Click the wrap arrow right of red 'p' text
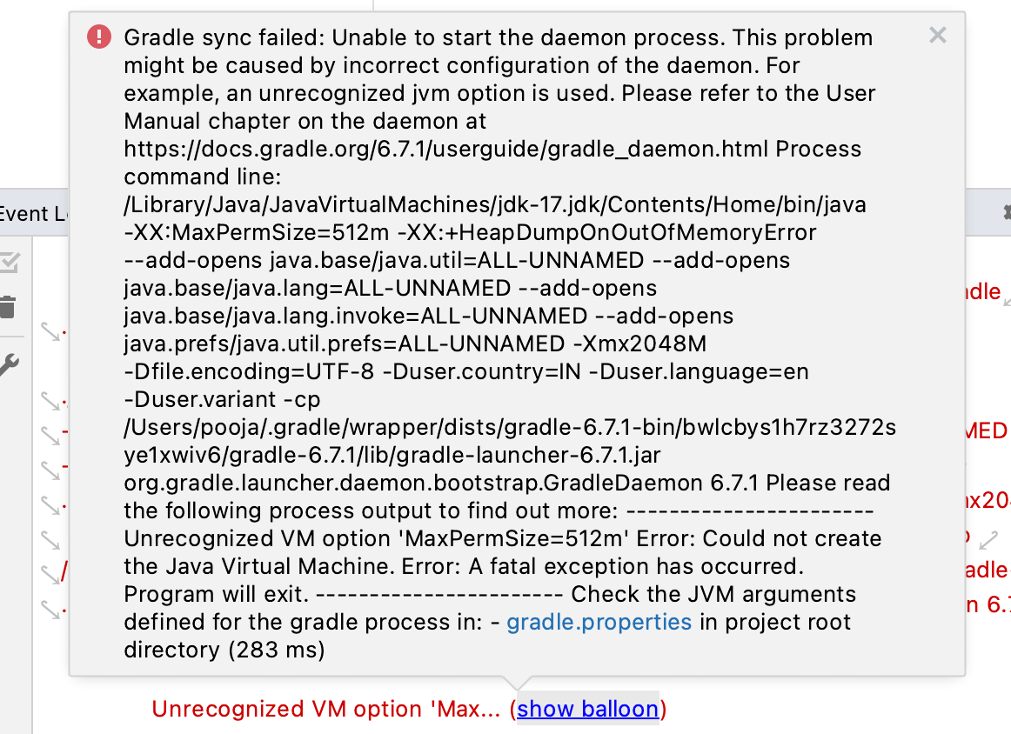This screenshot has height=734, width=1011. [988, 540]
